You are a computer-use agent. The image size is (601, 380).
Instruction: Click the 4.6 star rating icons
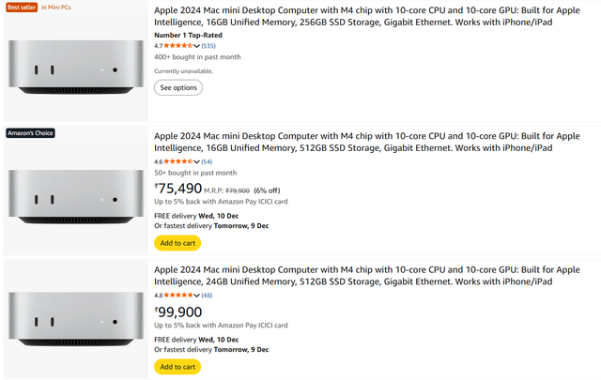177,161
